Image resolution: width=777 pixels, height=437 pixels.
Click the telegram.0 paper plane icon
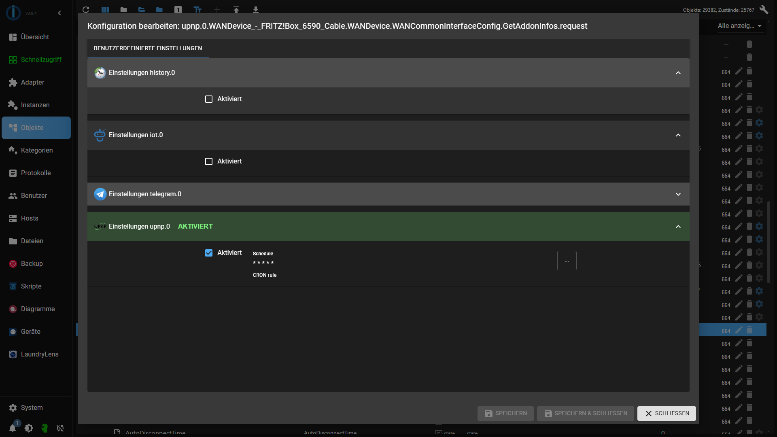pos(100,194)
